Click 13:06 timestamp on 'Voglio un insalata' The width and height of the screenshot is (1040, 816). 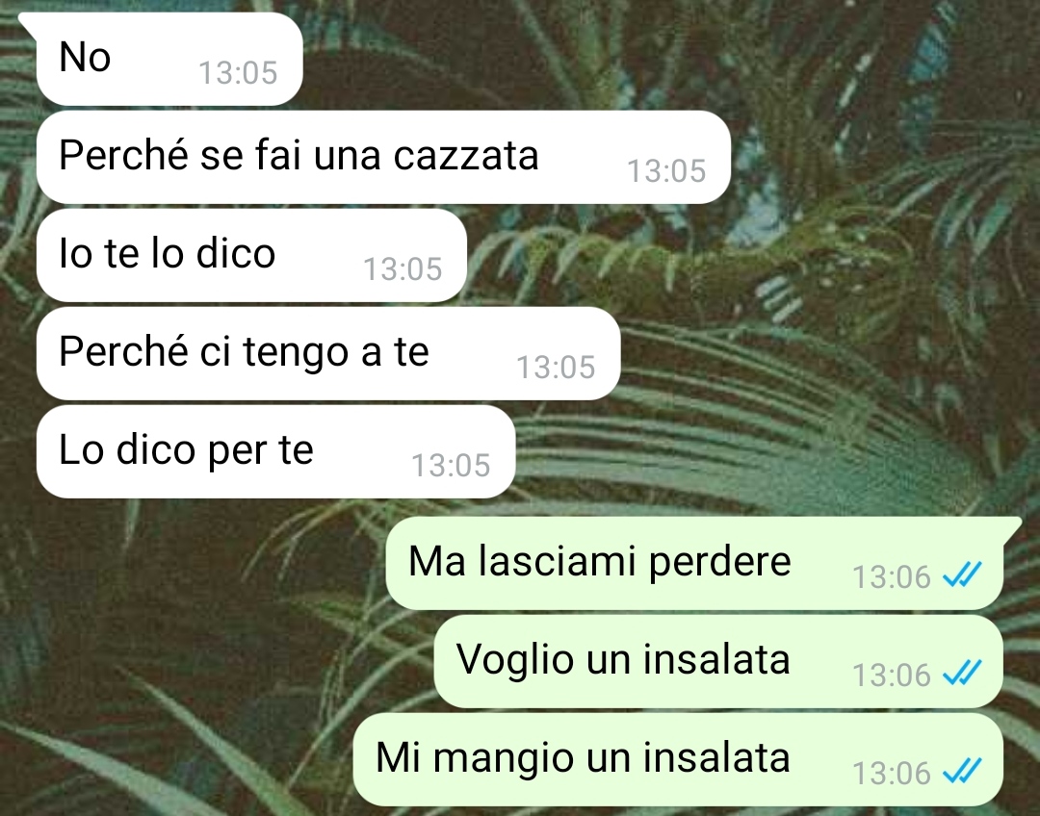point(892,675)
